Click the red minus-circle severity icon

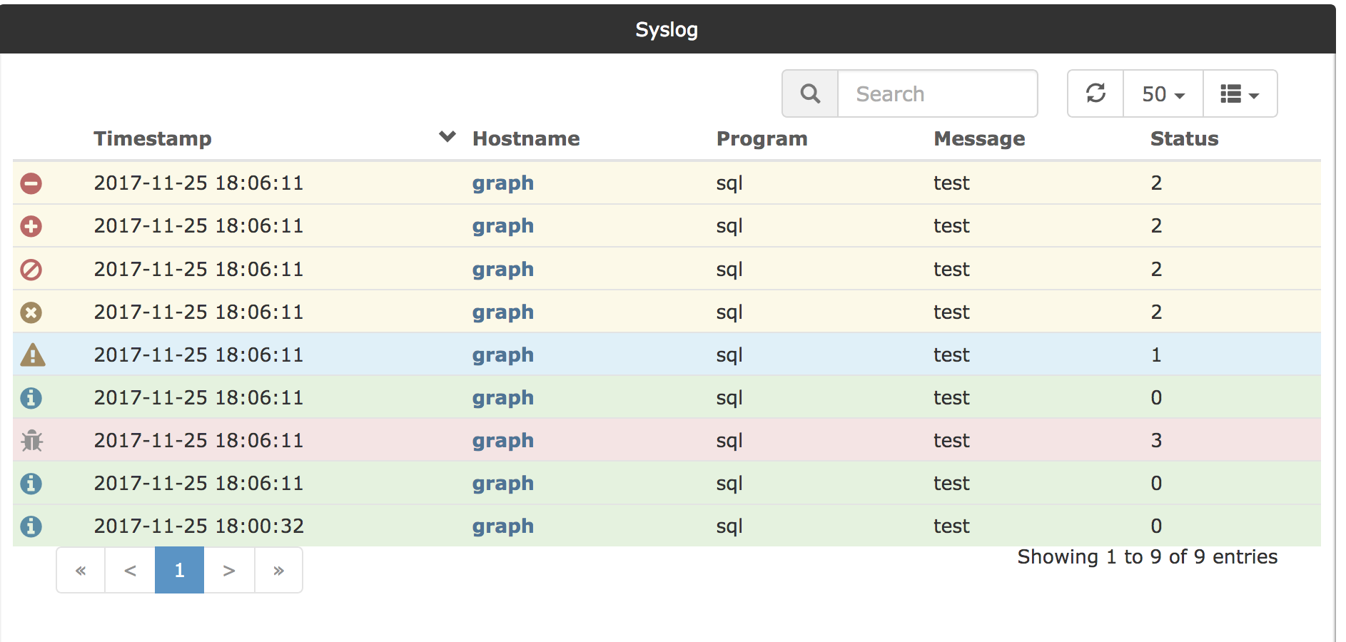31,183
